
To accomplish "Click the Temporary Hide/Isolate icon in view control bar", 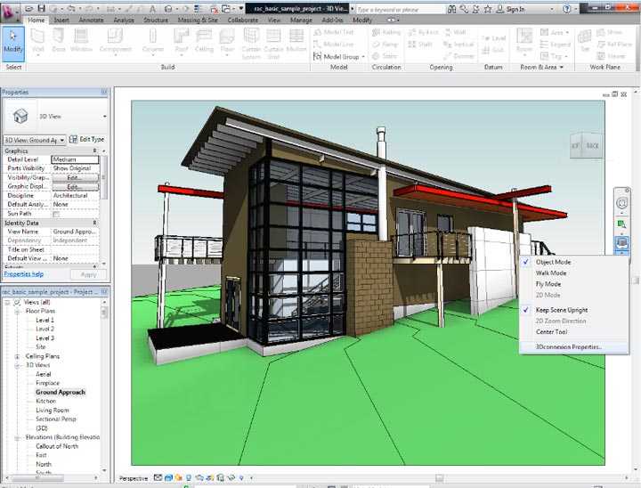I will click(231, 478).
